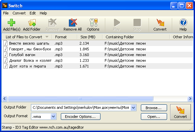Screen dimensions: 195x132
Task: Click the Add File(s) green plus icon
Action: [11, 23]
